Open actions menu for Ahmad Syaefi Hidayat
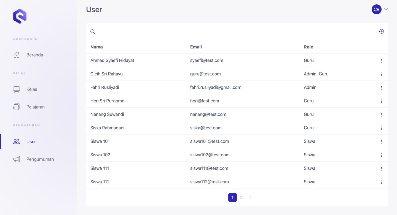397x215 pixels. coord(382,61)
